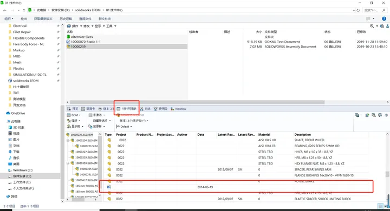This screenshot has height=211, width=390.
Task: Open the Default configuration dropdown
Action: tap(124, 127)
